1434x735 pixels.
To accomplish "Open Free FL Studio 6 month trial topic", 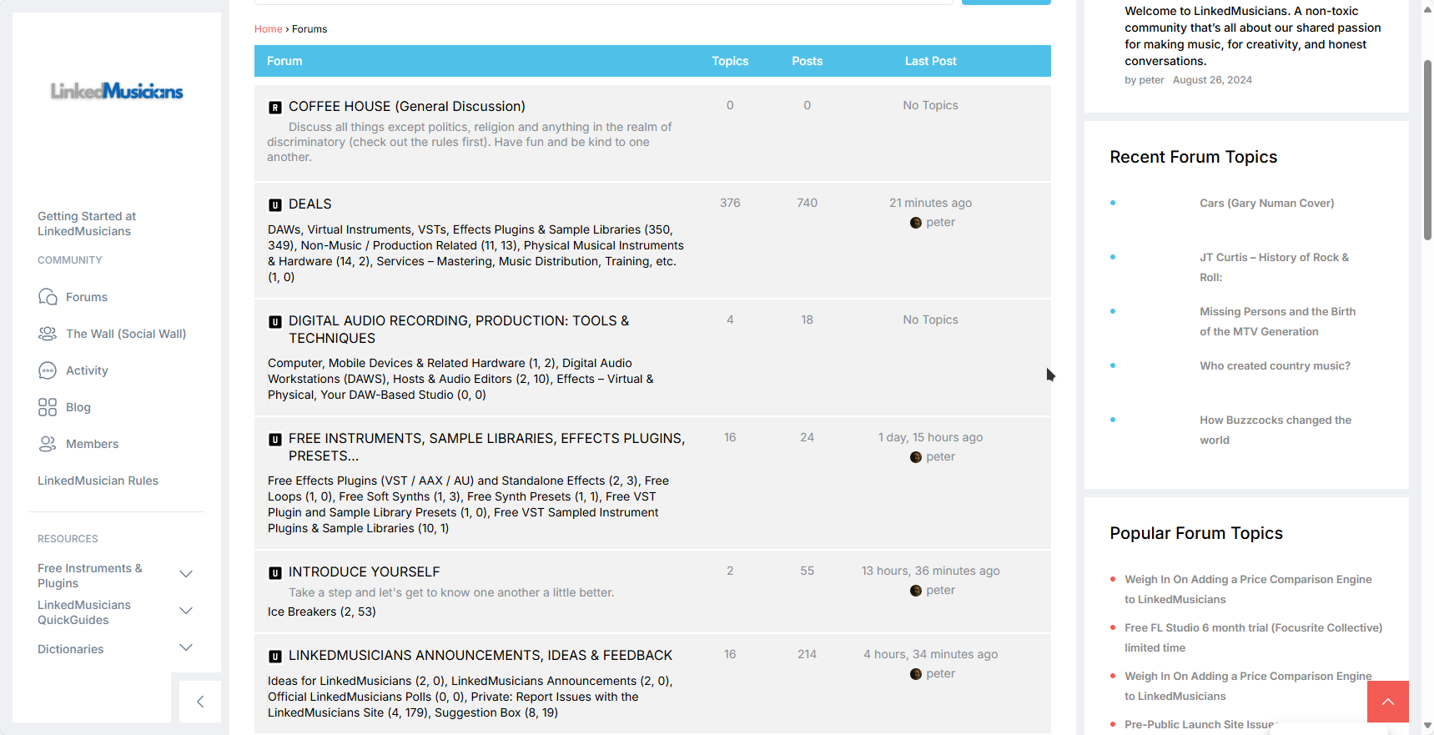I will point(1253,637).
